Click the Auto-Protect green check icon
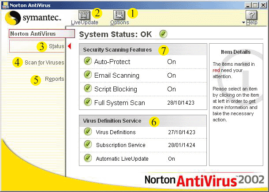 (88, 61)
